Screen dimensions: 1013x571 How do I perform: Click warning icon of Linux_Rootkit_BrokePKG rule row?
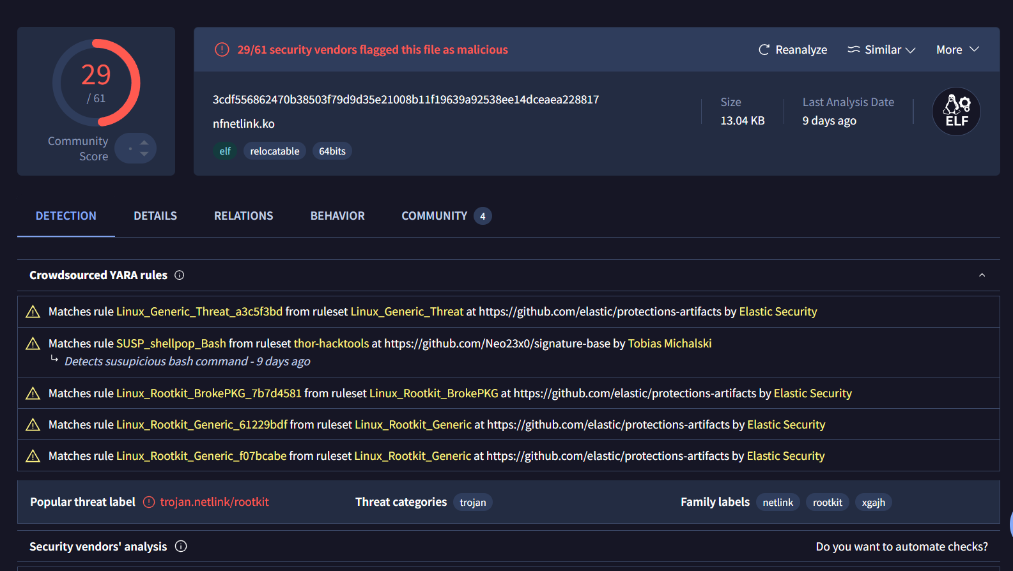click(33, 393)
